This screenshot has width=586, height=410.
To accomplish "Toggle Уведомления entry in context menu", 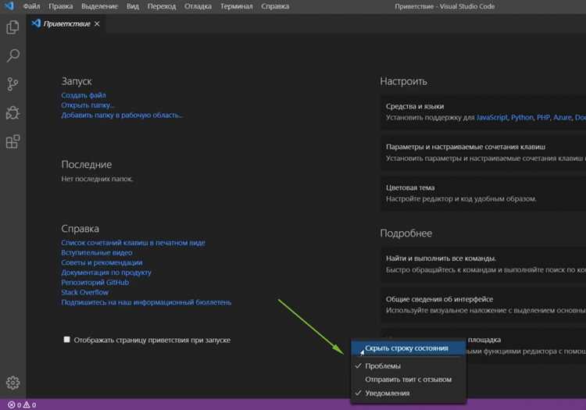I will click(408, 393).
